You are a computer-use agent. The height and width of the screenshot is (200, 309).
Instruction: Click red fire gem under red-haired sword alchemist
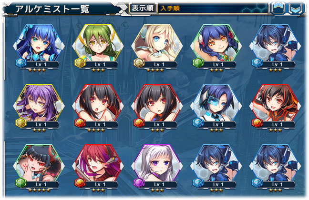(x=80, y=183)
